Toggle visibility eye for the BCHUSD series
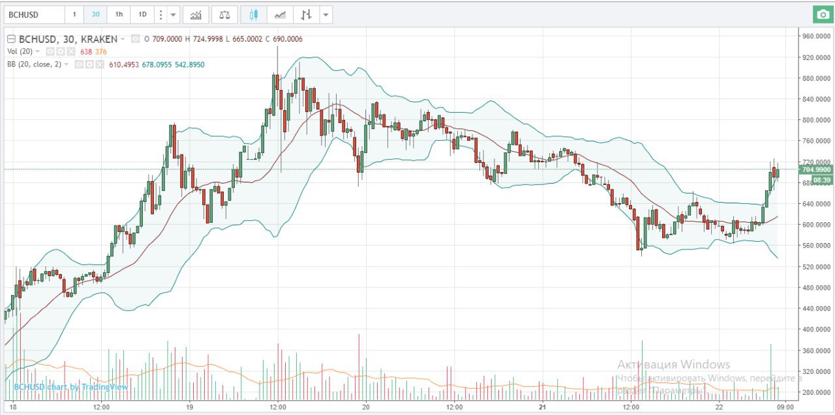This screenshot has height=415, width=835. point(136,39)
